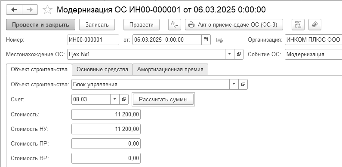This screenshot has height=167, width=342.
Task: Open the calendar picker for the date field
Action: (x=206, y=39)
